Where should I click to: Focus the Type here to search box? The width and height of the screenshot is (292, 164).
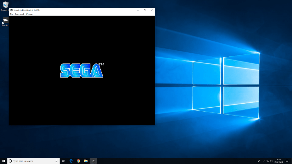pos(33,161)
